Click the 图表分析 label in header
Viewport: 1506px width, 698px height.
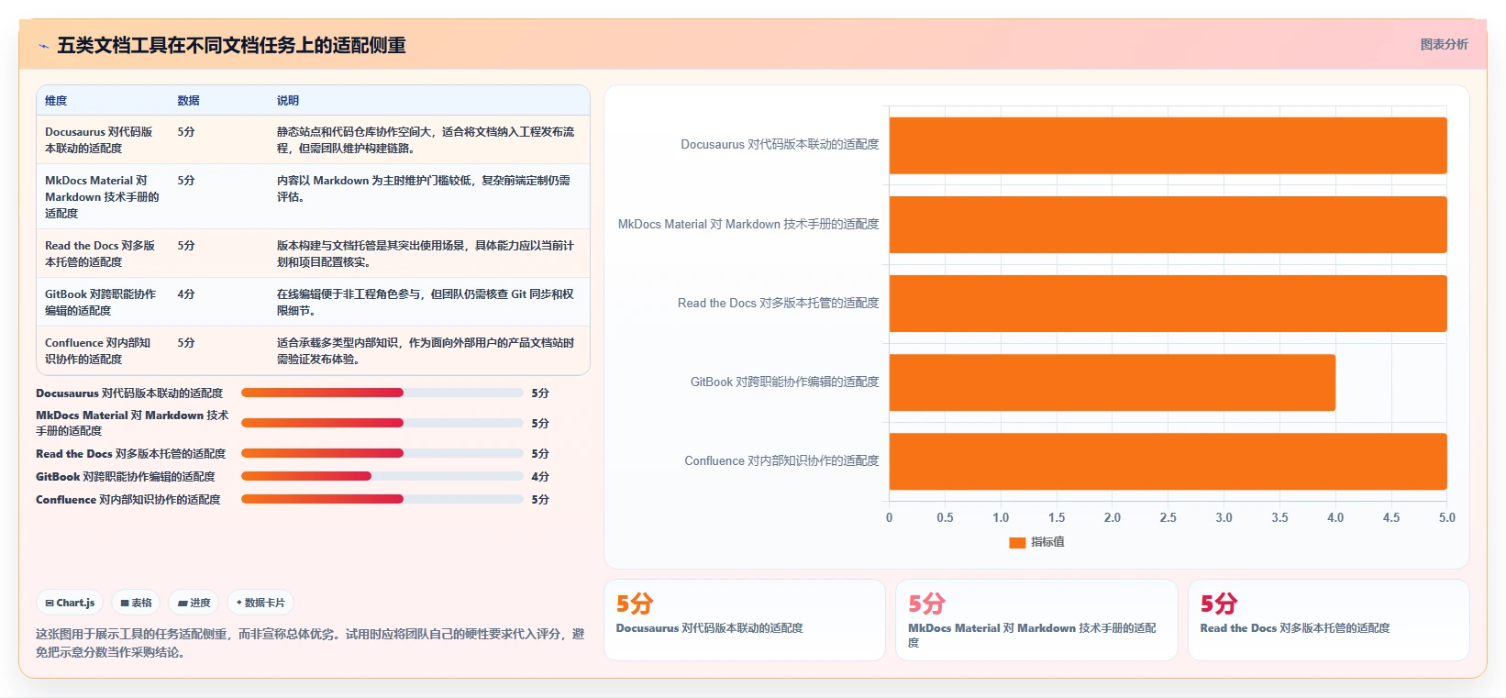(1444, 44)
